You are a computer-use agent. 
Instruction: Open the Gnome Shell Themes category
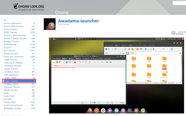(13, 26)
